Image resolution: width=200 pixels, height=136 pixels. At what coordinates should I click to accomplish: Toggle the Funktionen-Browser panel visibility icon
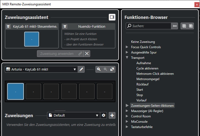[112, 17]
